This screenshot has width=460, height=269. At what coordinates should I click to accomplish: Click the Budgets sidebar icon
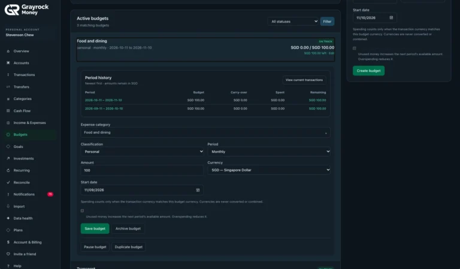coord(8,135)
